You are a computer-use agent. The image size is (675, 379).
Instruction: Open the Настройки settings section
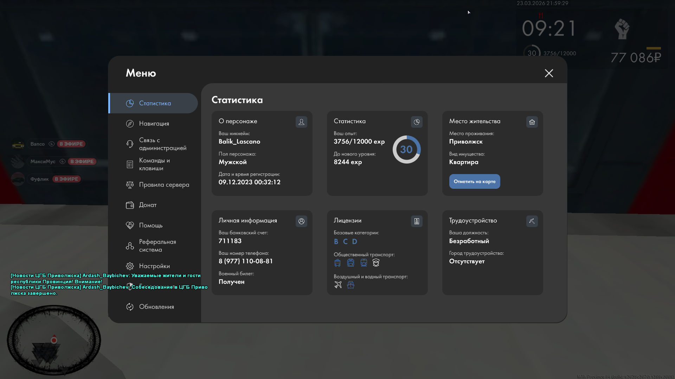click(x=154, y=266)
